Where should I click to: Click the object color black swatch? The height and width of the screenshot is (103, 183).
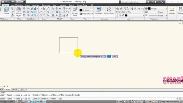(149, 9)
